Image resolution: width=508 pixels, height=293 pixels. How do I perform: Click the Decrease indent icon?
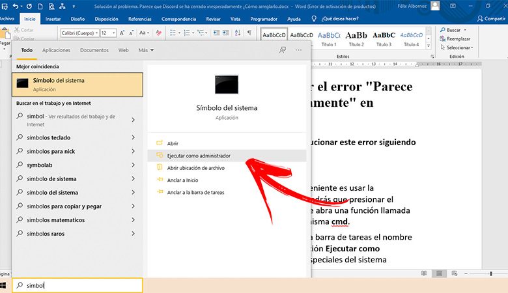click(x=216, y=33)
